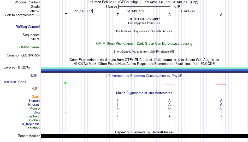Click position marker 51,143,779
Image resolution: width=248 pixels, height=142 pixels.
click(x=187, y=11)
